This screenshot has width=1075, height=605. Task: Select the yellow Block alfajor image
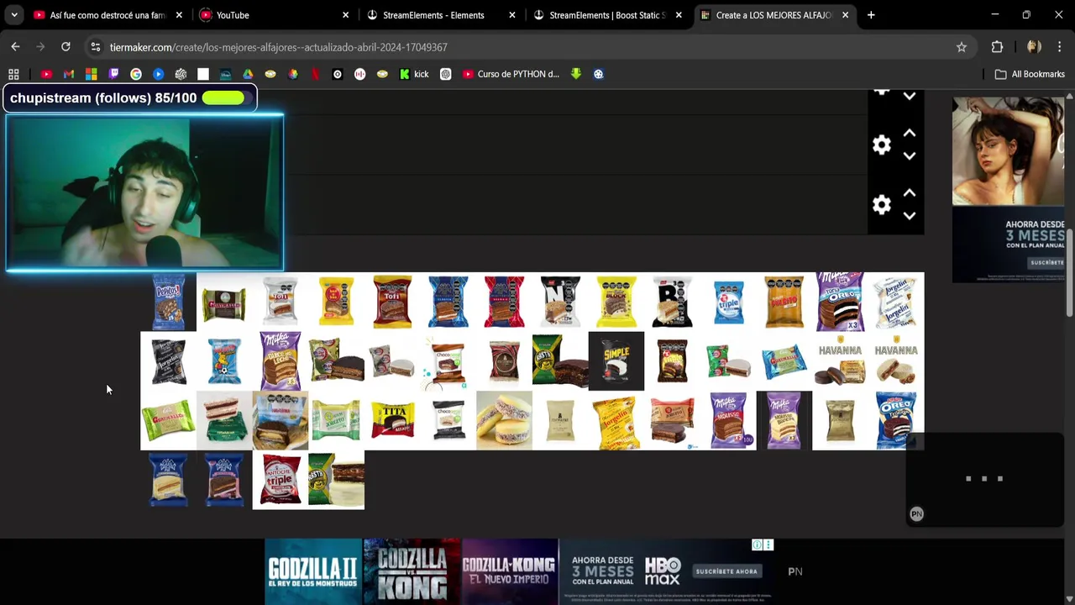coord(616,302)
